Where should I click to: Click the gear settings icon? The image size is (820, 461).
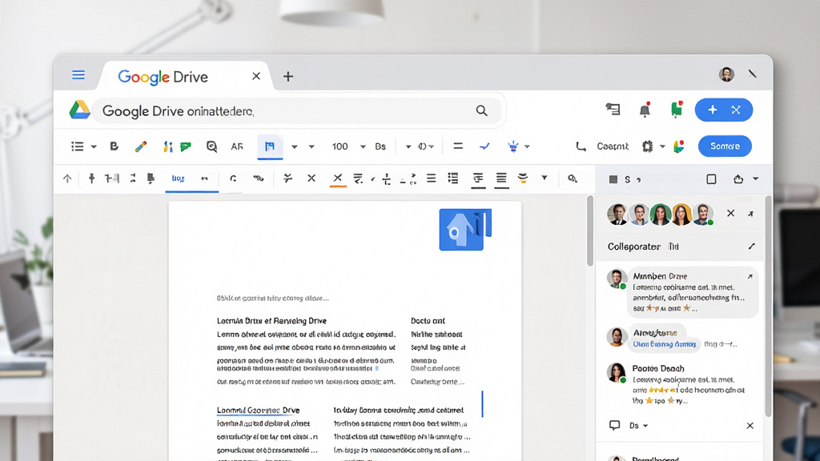tap(647, 146)
